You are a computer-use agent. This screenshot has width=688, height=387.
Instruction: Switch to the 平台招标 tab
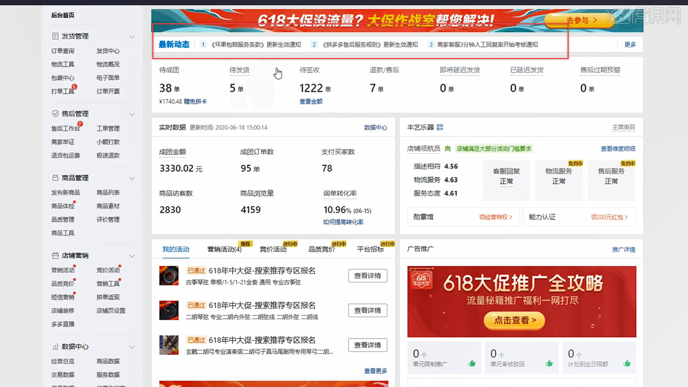(x=371, y=249)
